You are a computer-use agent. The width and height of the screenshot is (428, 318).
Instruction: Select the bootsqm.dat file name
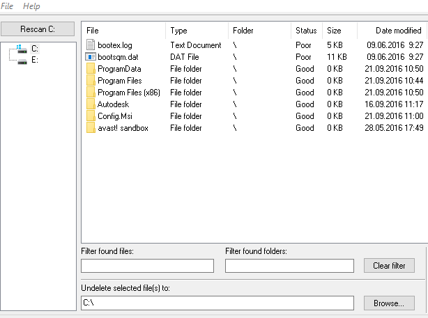pos(118,57)
